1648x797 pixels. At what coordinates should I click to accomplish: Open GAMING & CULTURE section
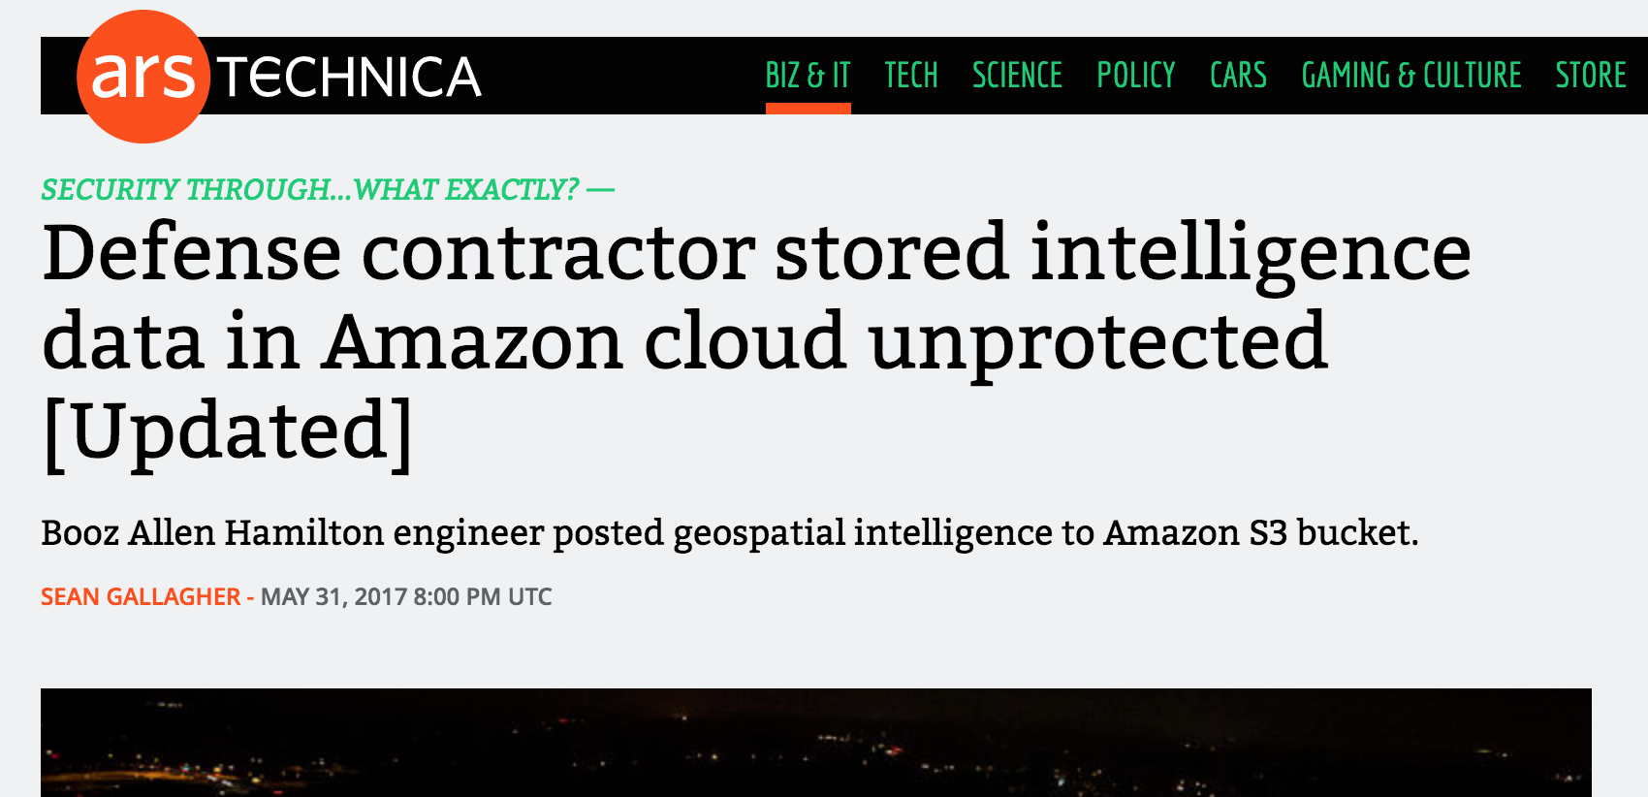pyautogui.click(x=1410, y=76)
